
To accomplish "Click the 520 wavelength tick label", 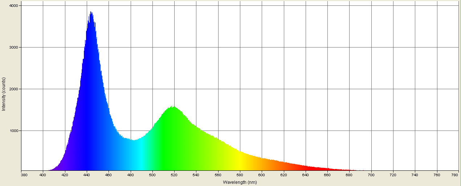I will (174, 175).
